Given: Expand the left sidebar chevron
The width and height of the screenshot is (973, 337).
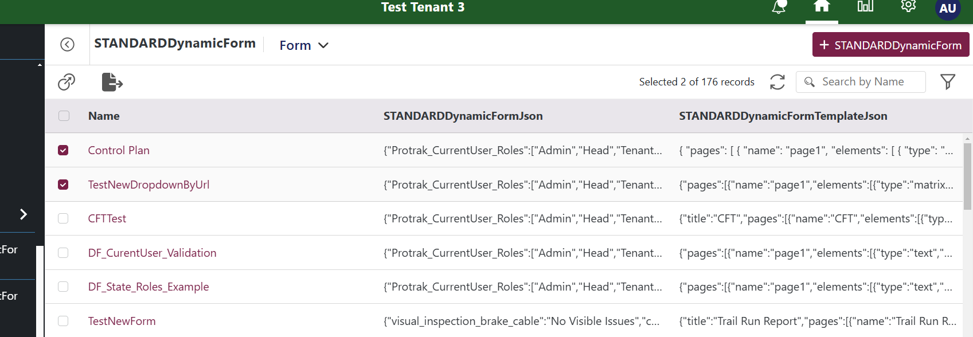Looking at the screenshot, I should (x=24, y=214).
